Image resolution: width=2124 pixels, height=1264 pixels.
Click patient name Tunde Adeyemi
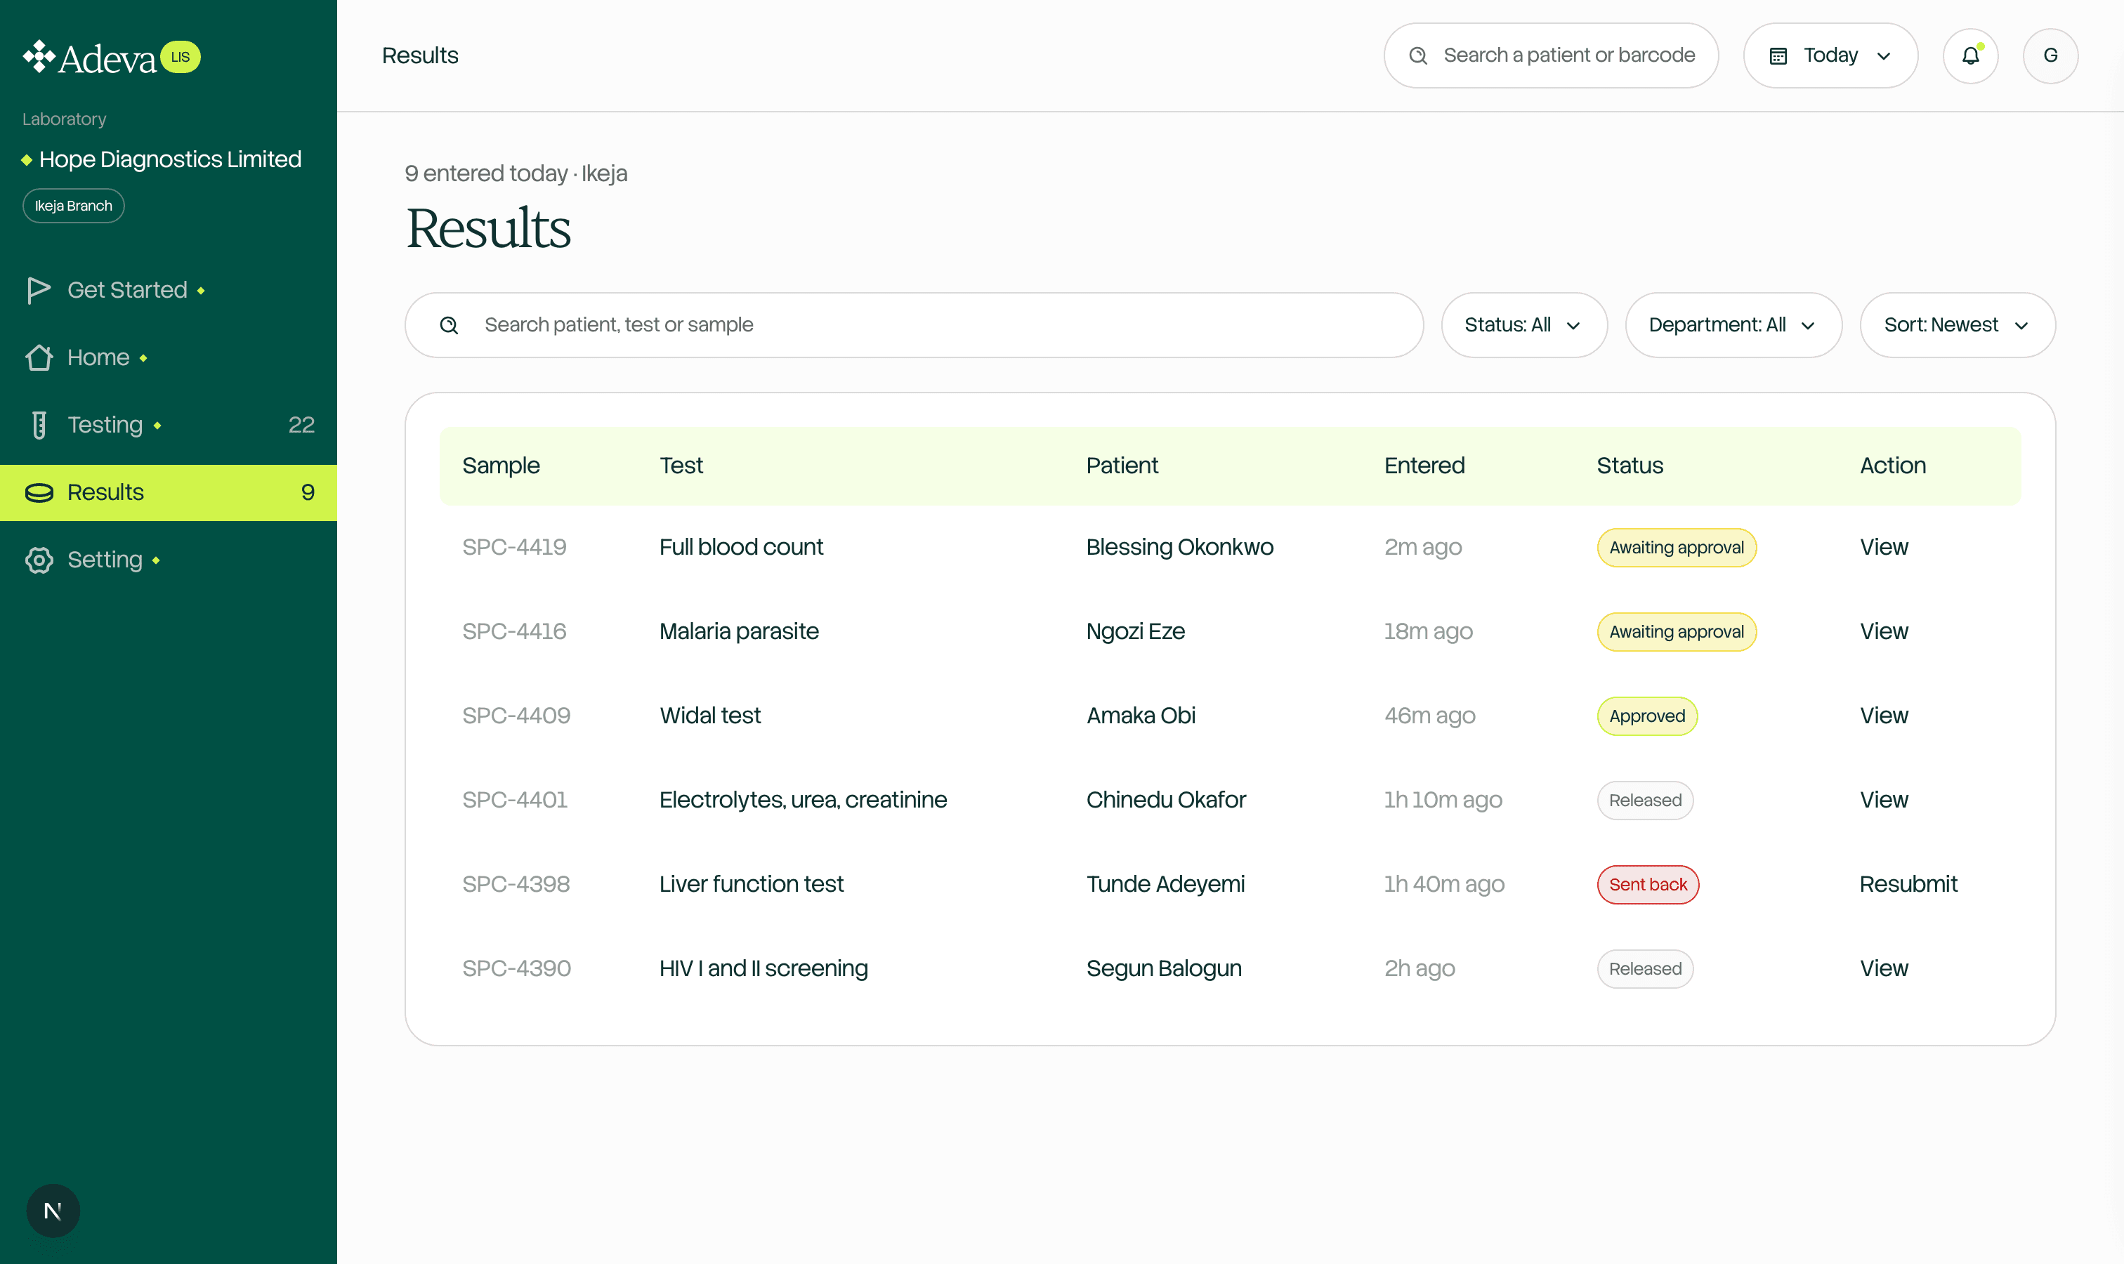1165,884
